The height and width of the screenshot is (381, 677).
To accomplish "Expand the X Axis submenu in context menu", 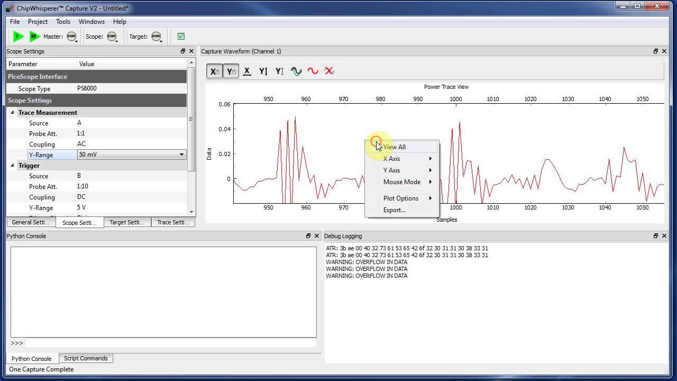I will [x=402, y=159].
